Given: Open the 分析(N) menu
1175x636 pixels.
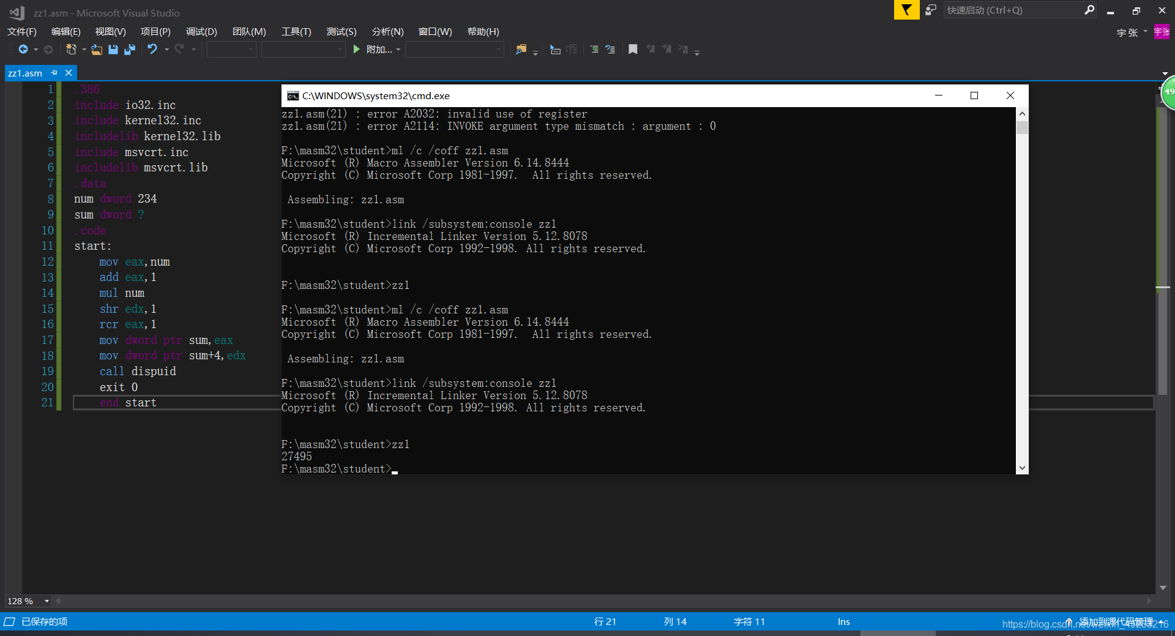Looking at the screenshot, I should pyautogui.click(x=388, y=32).
